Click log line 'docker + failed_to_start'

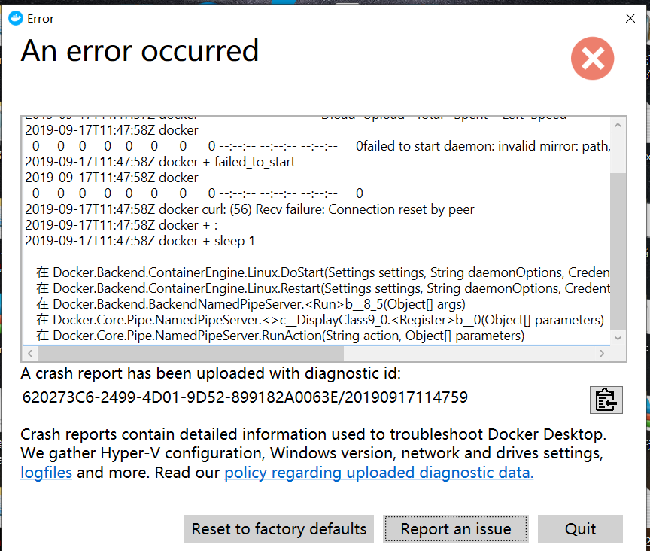coord(160,162)
